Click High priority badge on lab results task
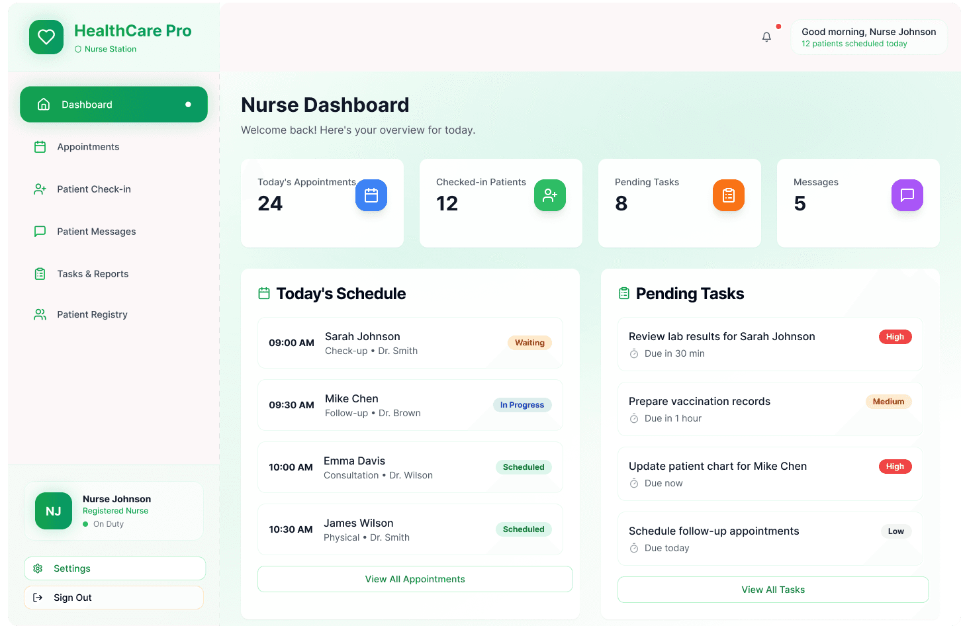The image size is (961, 626). pos(895,337)
